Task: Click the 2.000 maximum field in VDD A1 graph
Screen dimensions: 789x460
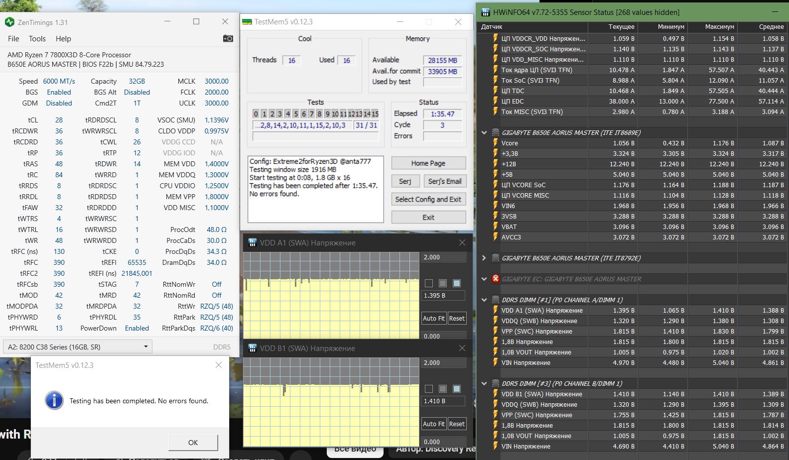Action: point(443,257)
